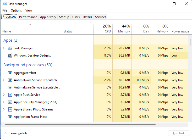Collapse view with Fewer details chevron
The height and width of the screenshot is (139, 192).
[5, 133]
